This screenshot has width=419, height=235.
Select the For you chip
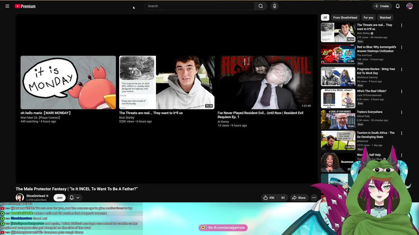click(368, 18)
